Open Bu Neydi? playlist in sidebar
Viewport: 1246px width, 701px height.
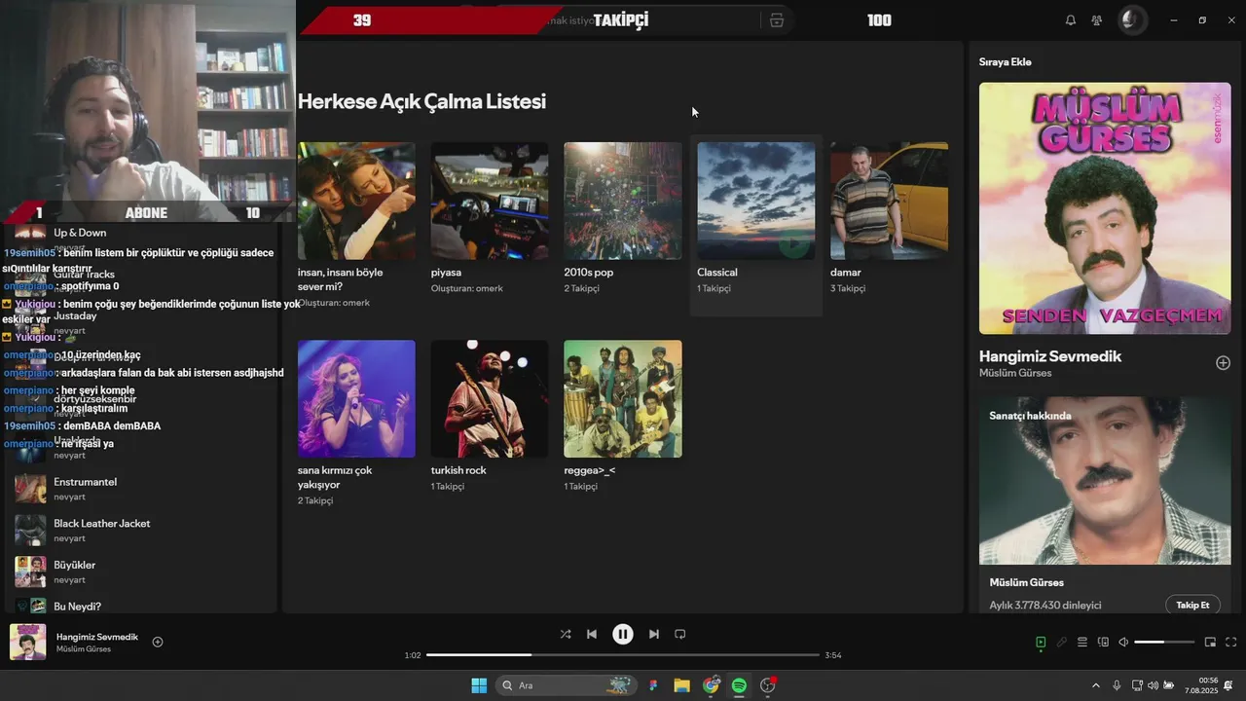141,606
